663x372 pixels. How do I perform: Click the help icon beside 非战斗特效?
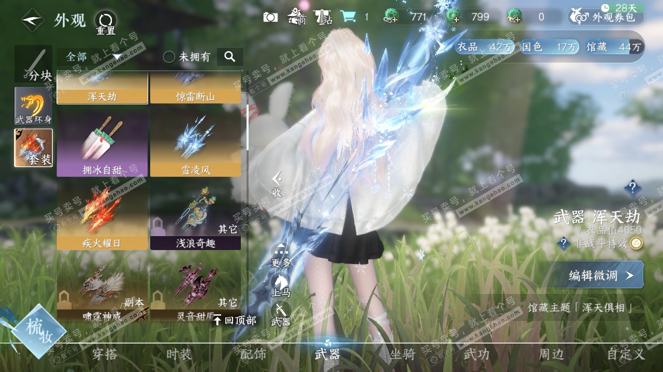coord(564,243)
